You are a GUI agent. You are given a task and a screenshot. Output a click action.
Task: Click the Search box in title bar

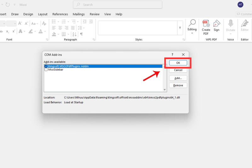[x=117, y=5]
